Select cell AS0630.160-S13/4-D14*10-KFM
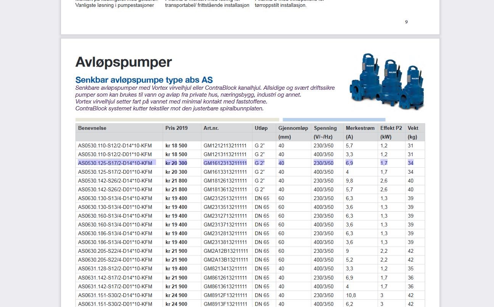Viewport: 494px width, 307px height. coord(115,216)
